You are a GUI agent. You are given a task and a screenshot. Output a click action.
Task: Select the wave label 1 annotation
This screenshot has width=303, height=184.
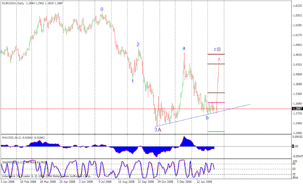(133, 81)
